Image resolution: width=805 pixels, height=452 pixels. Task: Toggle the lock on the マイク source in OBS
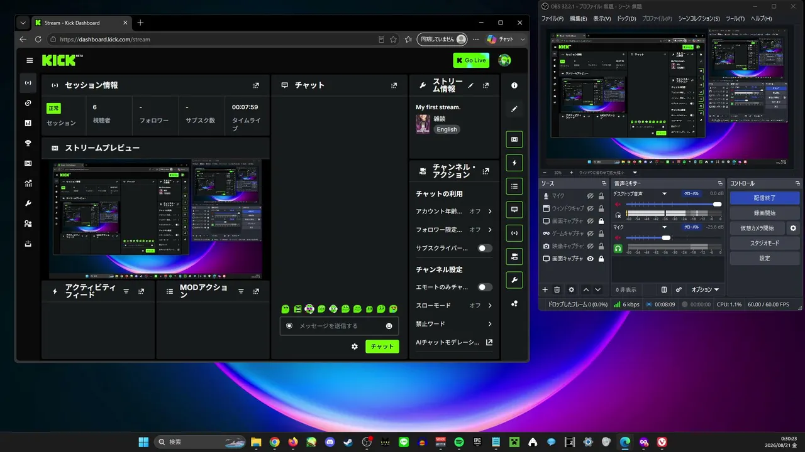pyautogui.click(x=601, y=196)
